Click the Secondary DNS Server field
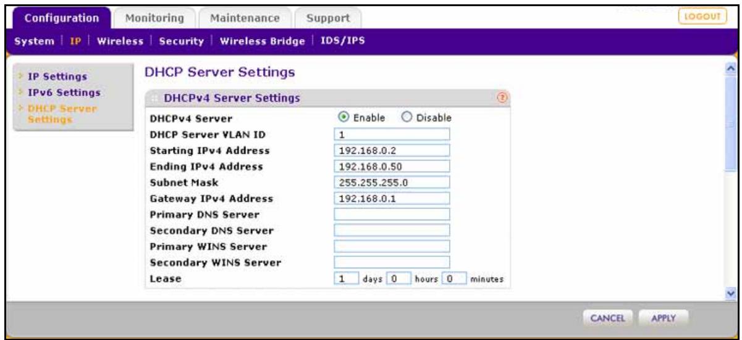 392,230
